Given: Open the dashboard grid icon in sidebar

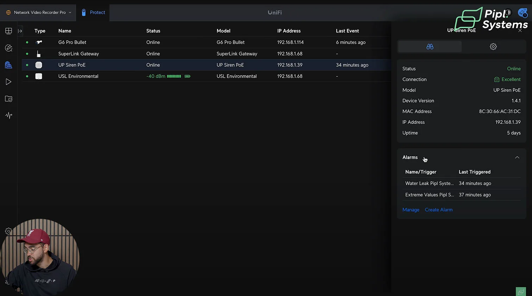Looking at the screenshot, I should [x=8, y=31].
